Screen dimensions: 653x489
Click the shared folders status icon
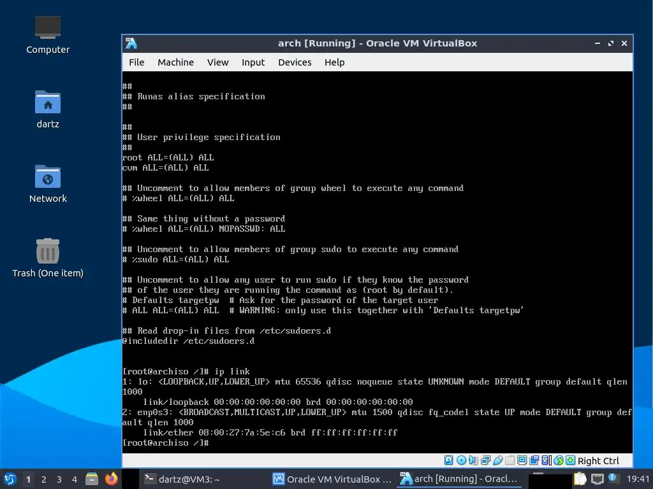coord(510,460)
